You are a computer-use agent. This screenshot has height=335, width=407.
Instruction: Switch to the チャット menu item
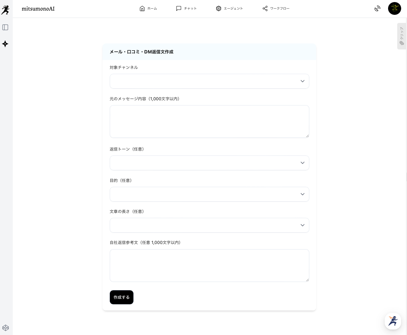(186, 9)
